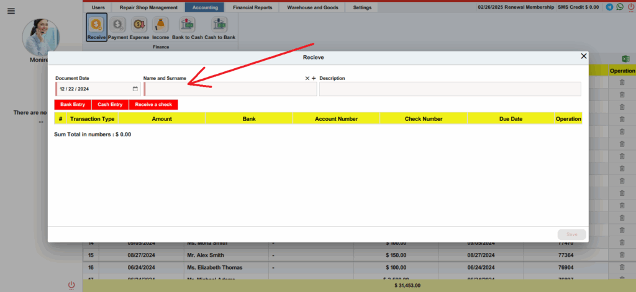Click the Account Number column header
Image resolution: width=636 pixels, height=292 pixels.
pyautogui.click(x=336, y=118)
